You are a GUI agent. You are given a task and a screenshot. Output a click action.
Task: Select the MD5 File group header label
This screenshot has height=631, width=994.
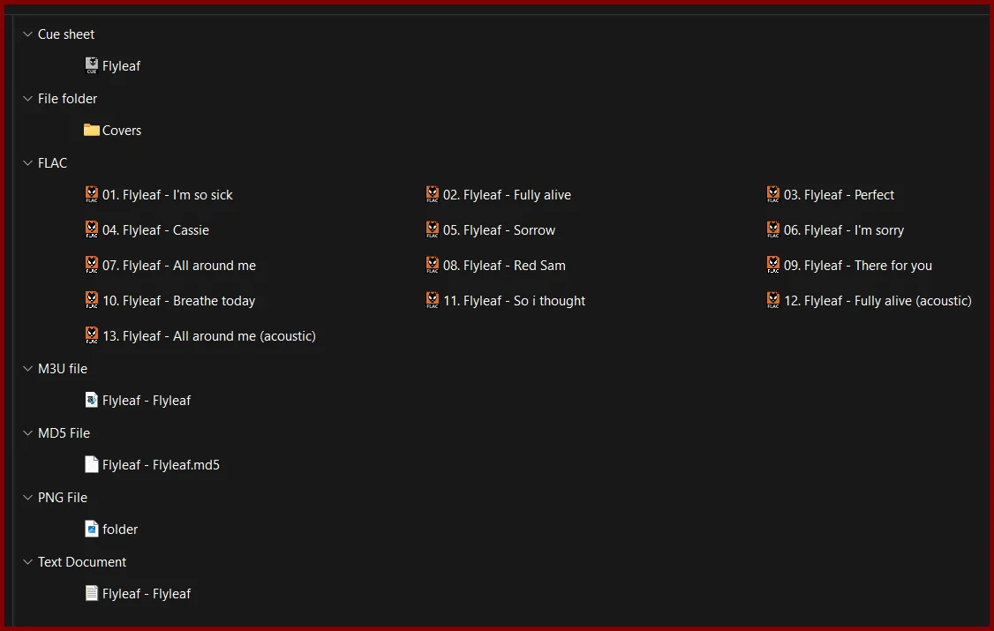[64, 432]
